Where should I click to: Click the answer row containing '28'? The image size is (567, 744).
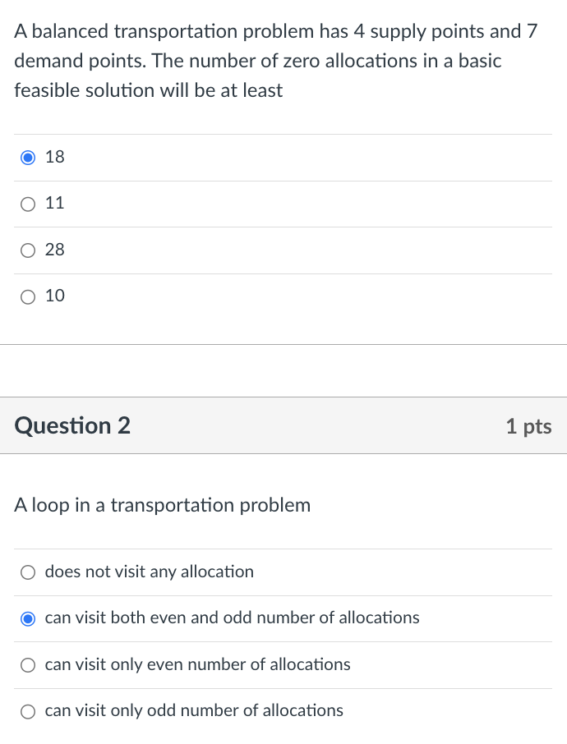click(x=283, y=250)
